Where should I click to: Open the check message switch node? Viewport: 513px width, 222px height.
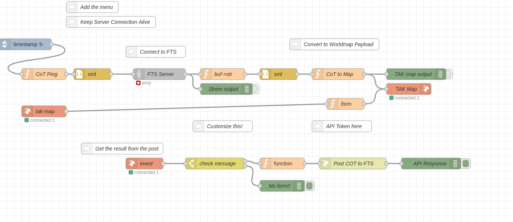[x=215, y=164]
